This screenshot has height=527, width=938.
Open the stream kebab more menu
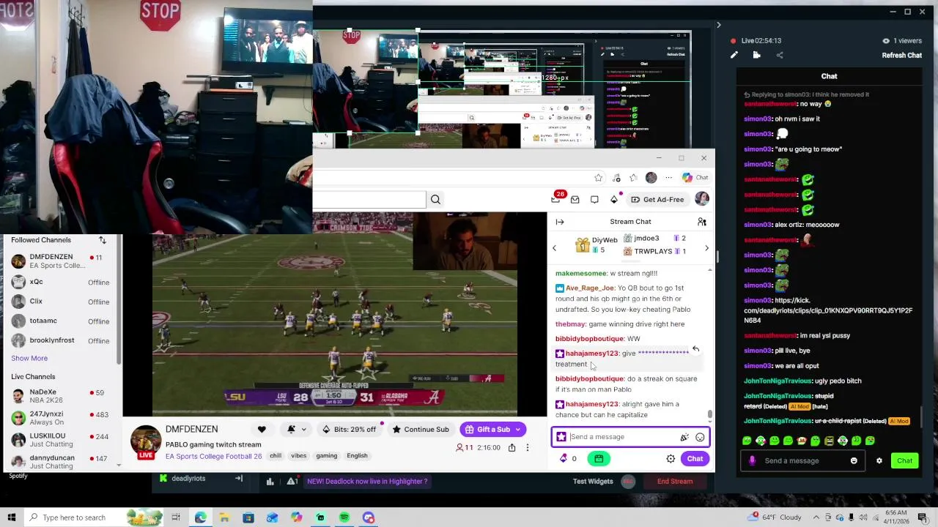click(x=527, y=447)
